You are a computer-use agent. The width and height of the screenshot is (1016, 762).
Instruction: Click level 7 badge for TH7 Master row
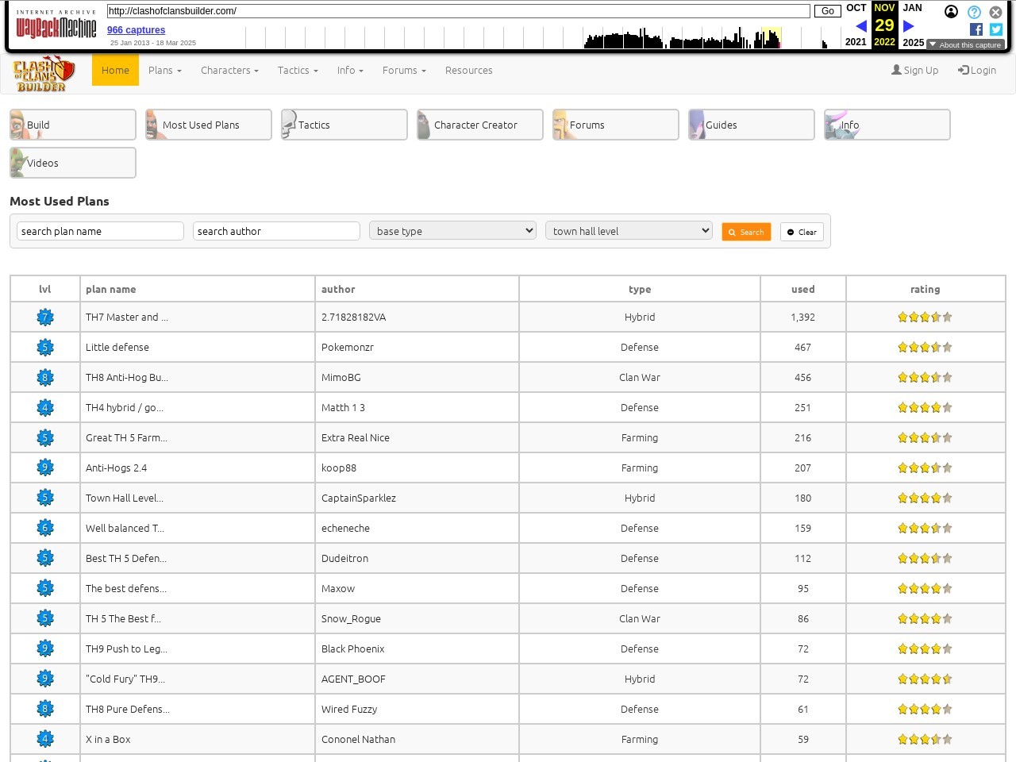(x=45, y=317)
